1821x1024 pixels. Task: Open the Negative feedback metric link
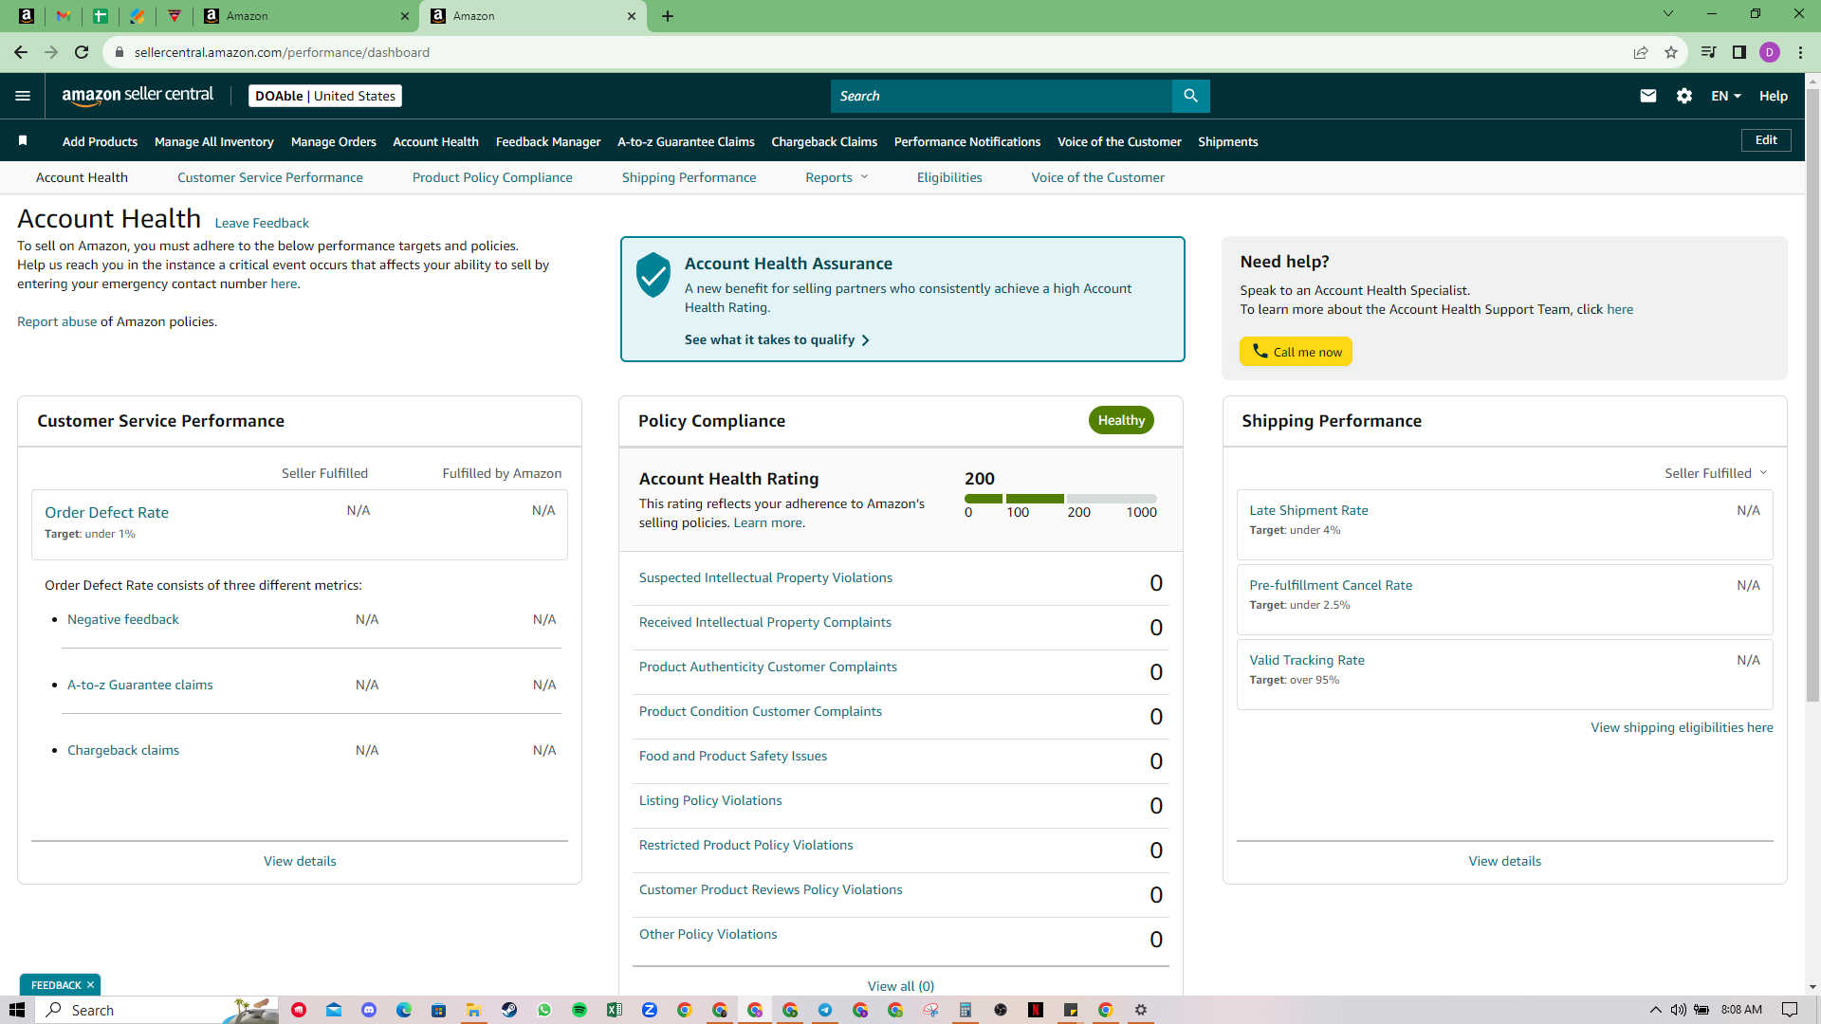[x=123, y=619]
